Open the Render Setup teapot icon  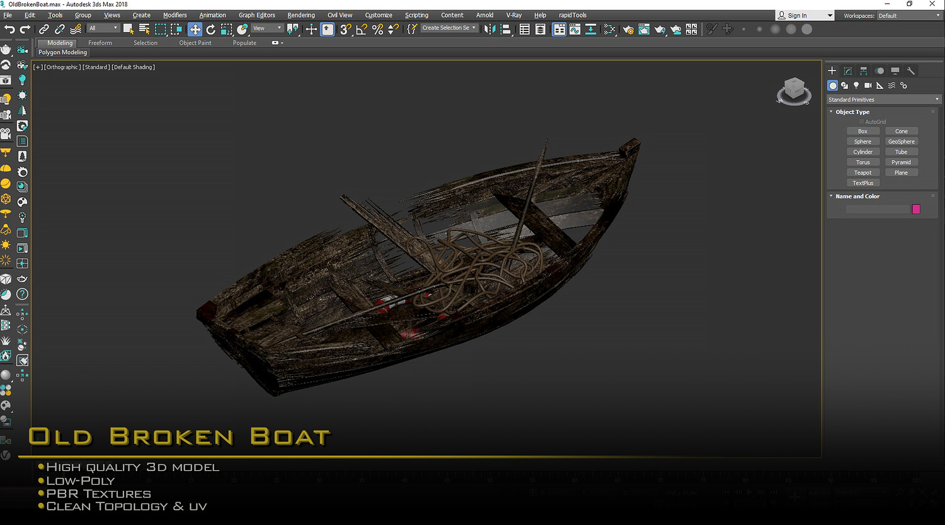[x=628, y=29]
